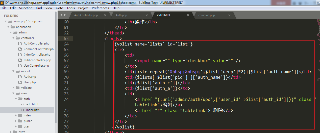
Task: Collapse the controller folder in sidebar
Action: (x=13, y=38)
